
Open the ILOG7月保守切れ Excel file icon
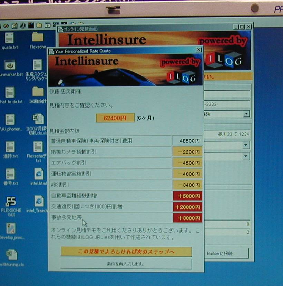(x=38, y=124)
